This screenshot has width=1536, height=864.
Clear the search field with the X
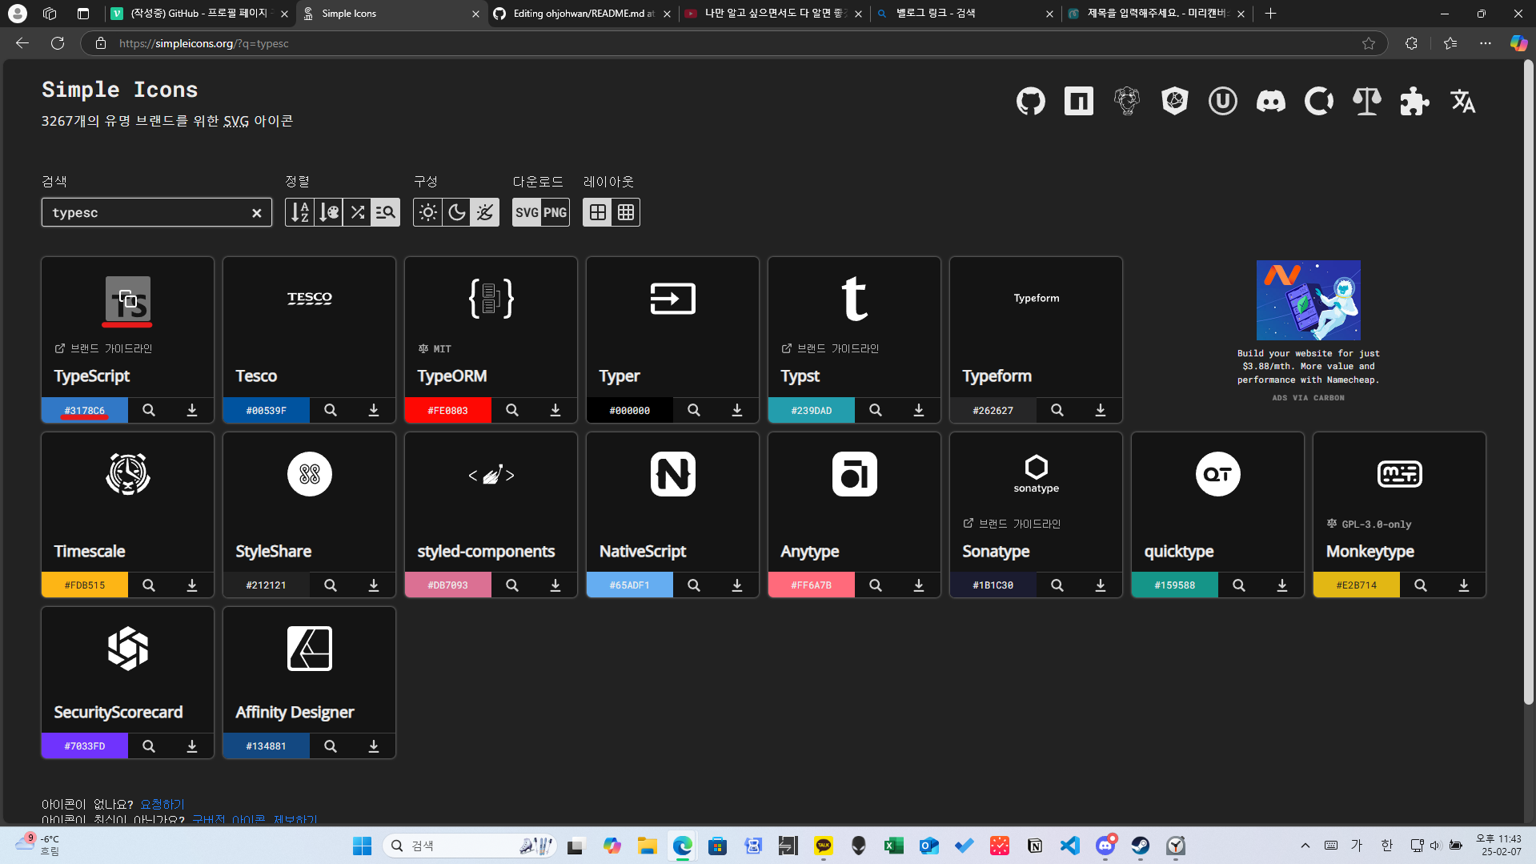(257, 213)
